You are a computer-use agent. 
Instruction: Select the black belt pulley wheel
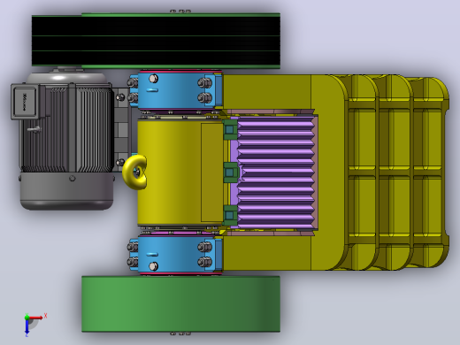(156, 41)
